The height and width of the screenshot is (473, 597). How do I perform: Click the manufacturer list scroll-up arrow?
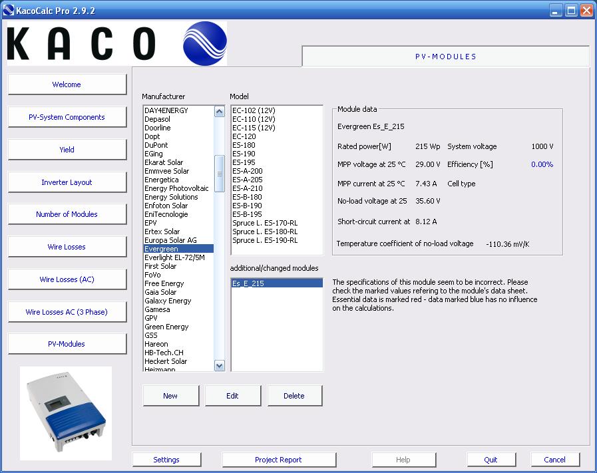tap(220, 112)
